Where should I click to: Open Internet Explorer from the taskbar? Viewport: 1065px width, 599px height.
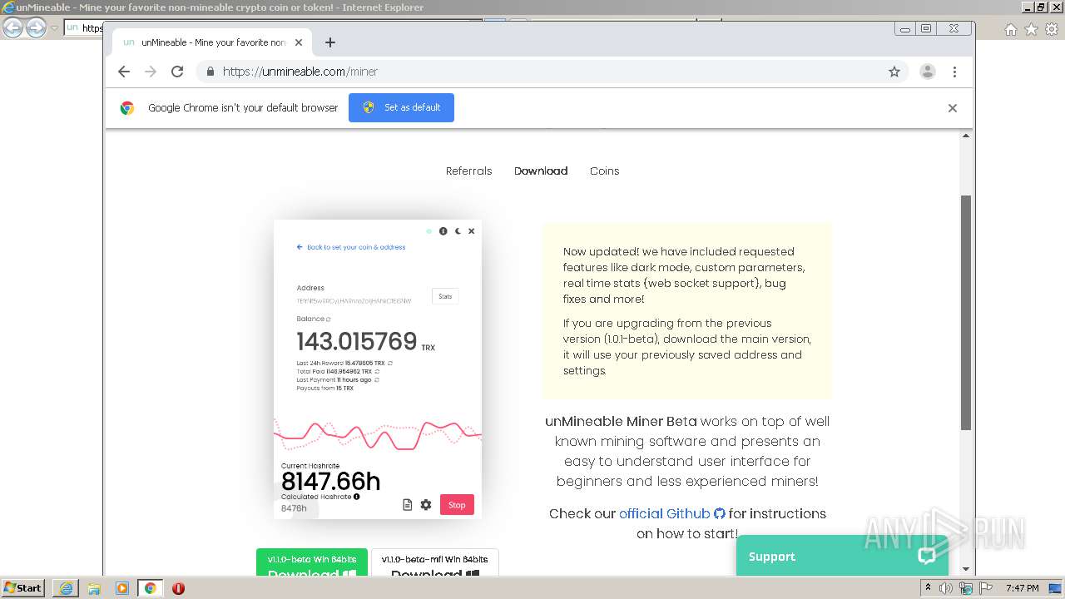[x=66, y=588]
